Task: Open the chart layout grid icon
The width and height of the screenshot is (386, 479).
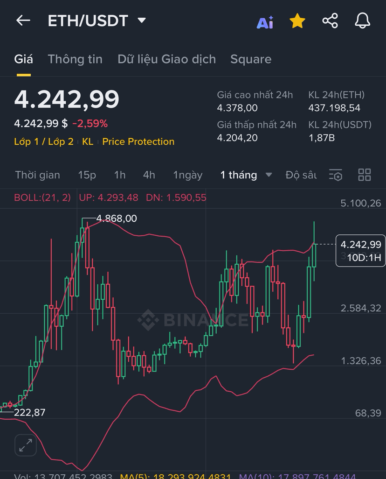Action: coord(365,175)
